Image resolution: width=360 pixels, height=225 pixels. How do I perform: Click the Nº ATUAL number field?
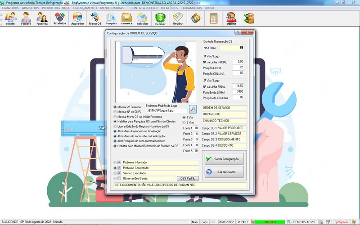(232, 48)
